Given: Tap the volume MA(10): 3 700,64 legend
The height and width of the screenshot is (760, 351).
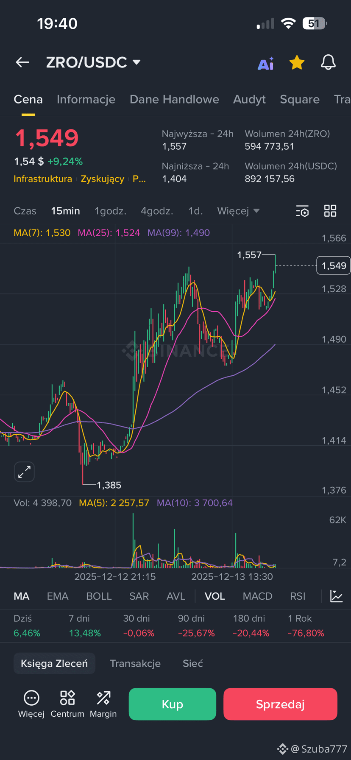Looking at the screenshot, I should click(x=195, y=503).
